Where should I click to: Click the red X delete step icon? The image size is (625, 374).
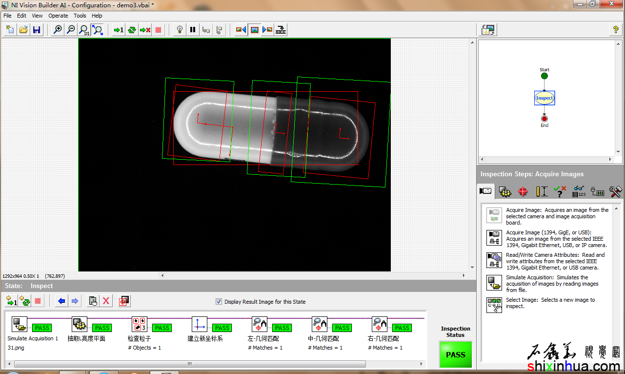[106, 301]
